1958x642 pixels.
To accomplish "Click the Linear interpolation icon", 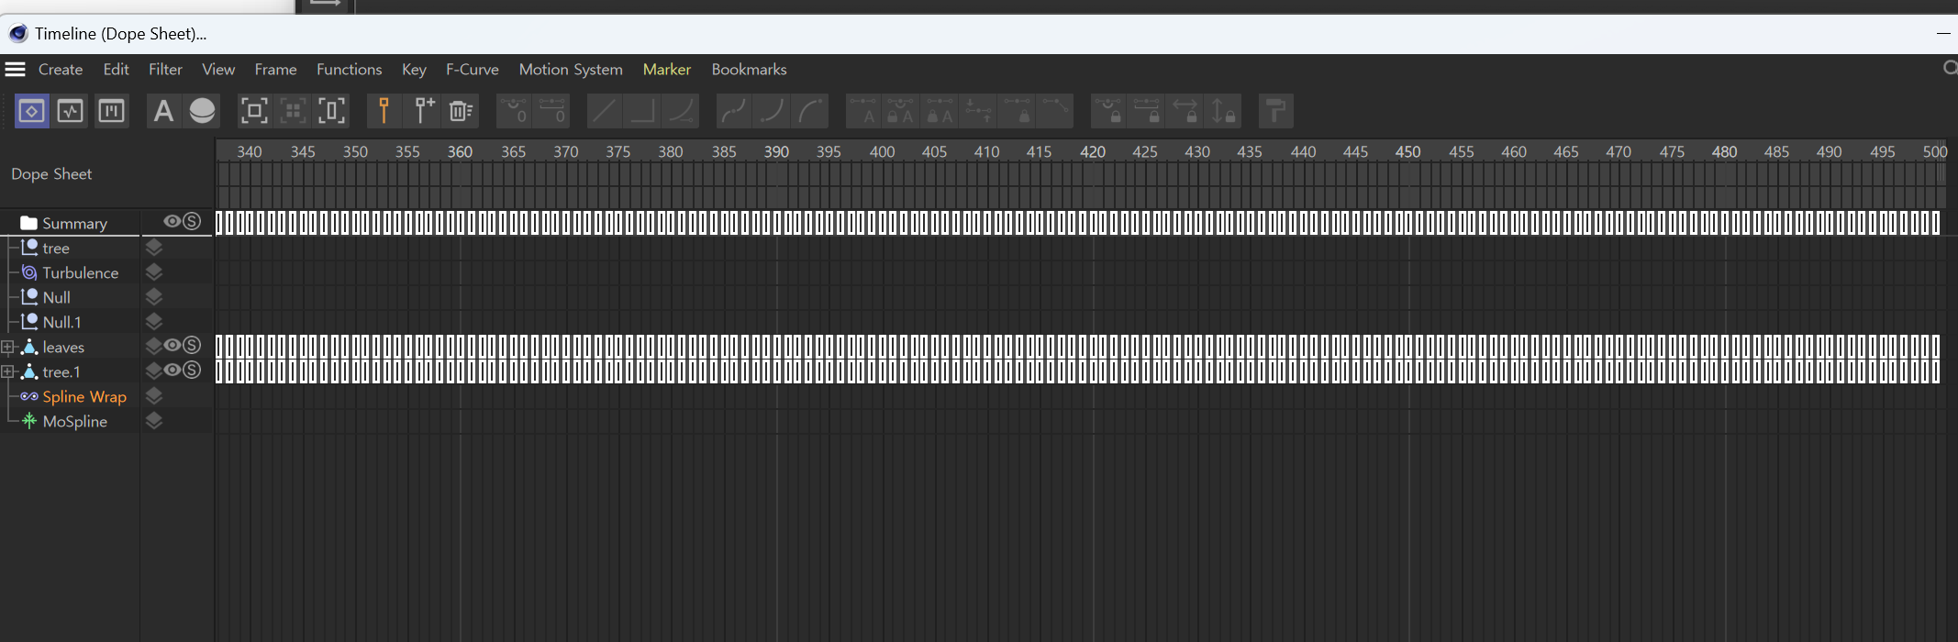I will (604, 111).
